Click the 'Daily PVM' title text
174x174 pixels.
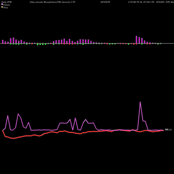(7, 2)
